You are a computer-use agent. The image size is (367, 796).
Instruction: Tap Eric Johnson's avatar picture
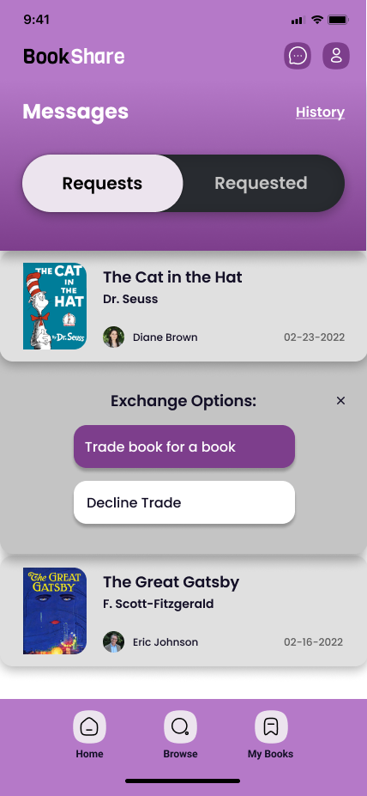(113, 641)
